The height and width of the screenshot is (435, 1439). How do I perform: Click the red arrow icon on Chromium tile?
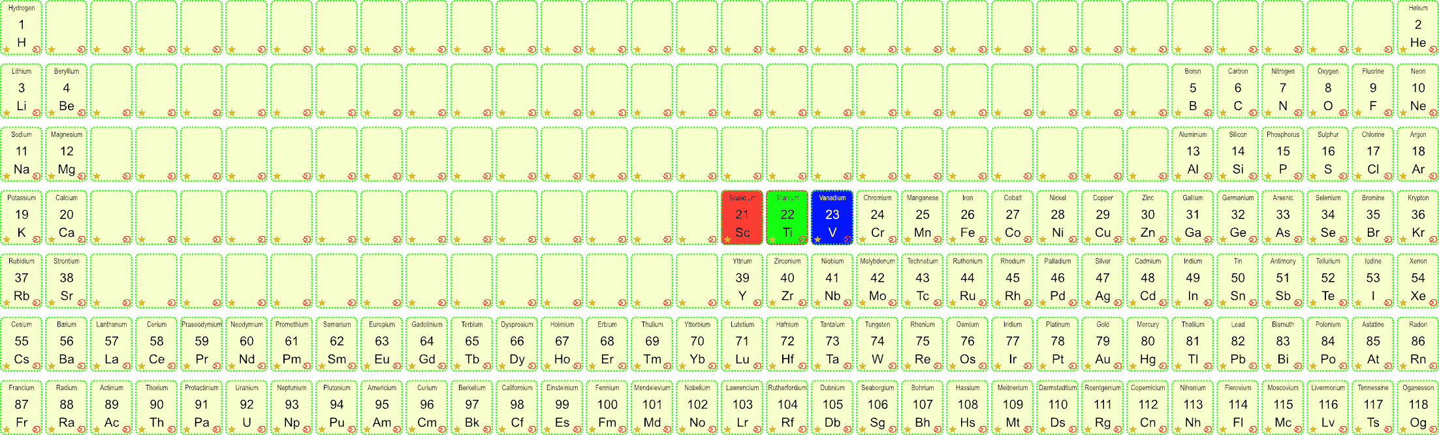point(893,239)
